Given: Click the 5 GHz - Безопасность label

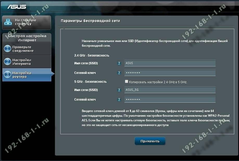Looking at the screenshot, I should click(90, 81).
